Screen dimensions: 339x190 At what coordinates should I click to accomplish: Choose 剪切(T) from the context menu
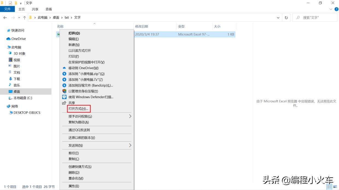point(97,153)
